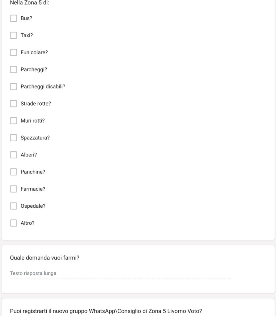Check the Farmacie? checkbox

tap(14, 189)
